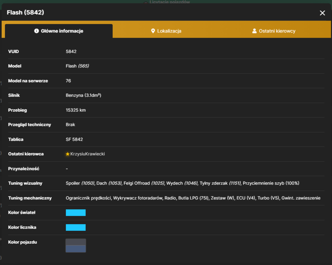
Task: Switch to Ostatni kierowcy tab
Action: (274, 31)
